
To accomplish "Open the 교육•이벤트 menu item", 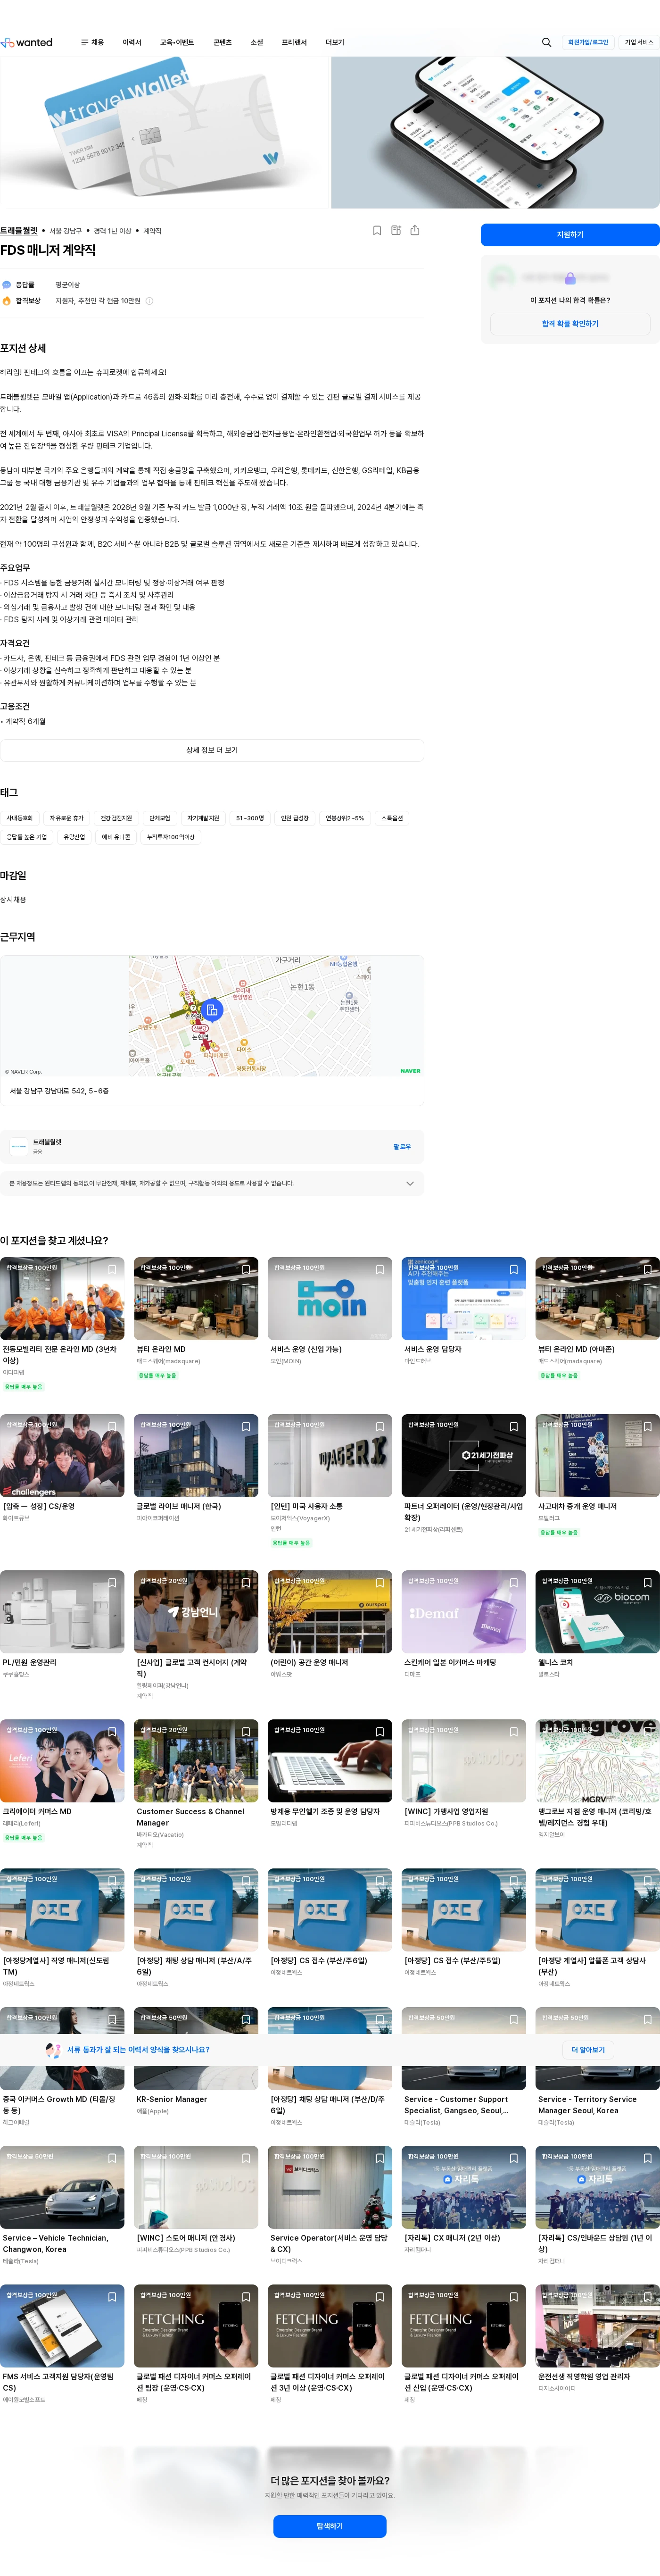I will (177, 42).
